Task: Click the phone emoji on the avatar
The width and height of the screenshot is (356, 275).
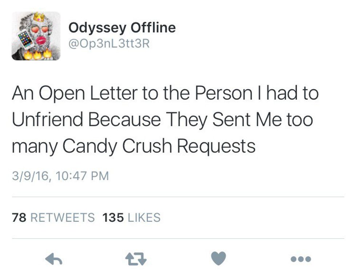Action: coord(25,38)
